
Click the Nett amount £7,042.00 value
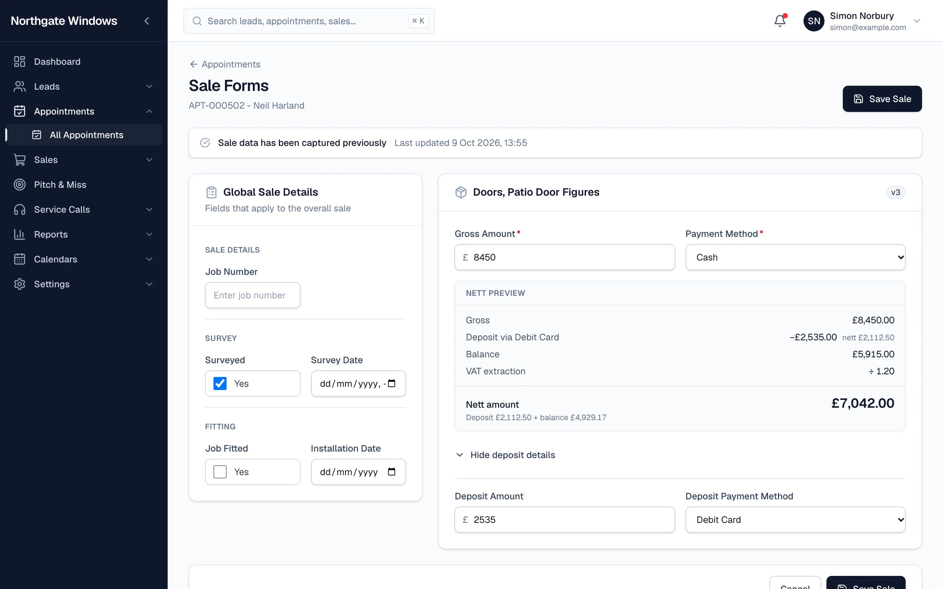pyautogui.click(x=862, y=403)
